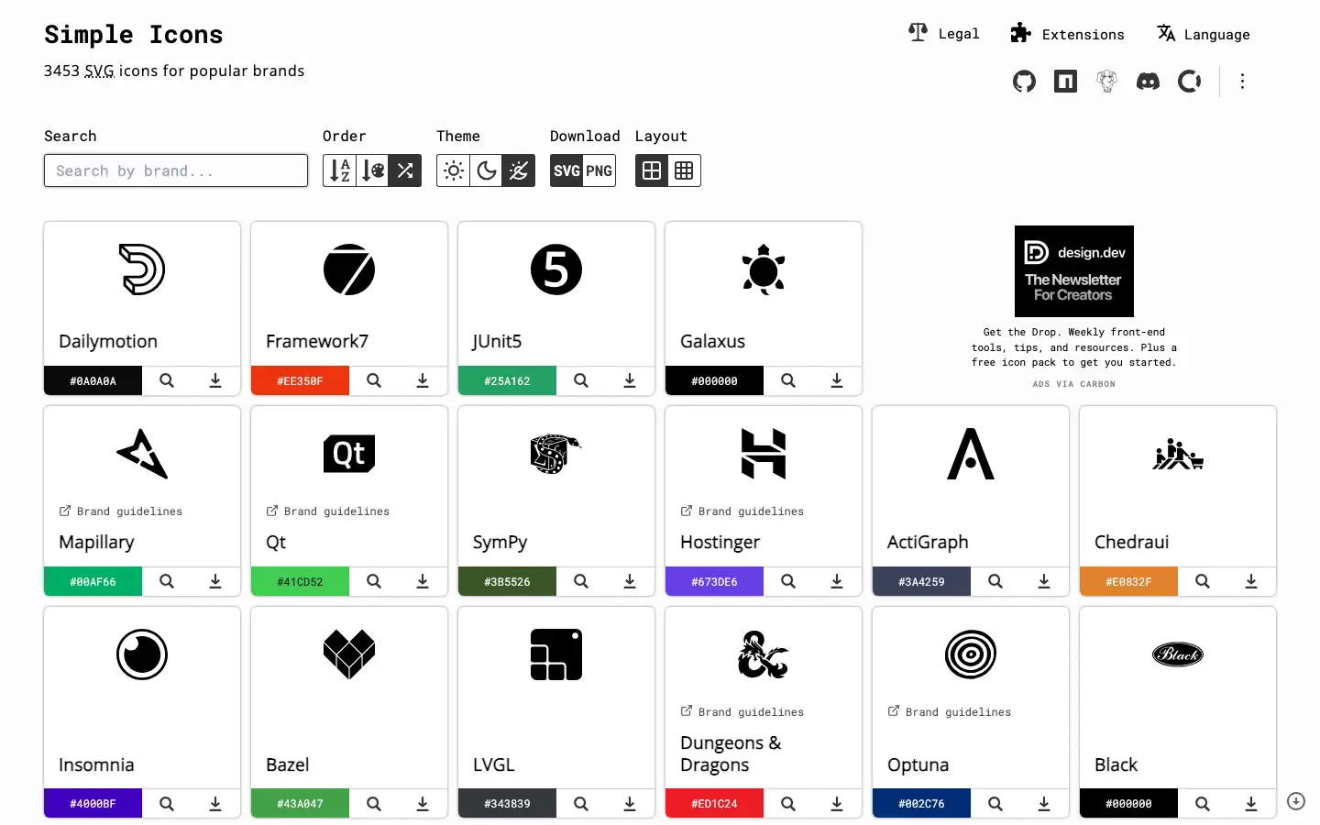Image resolution: width=1320 pixels, height=825 pixels.
Task: Click the ADS VIA CARBON link
Action: click(1074, 384)
